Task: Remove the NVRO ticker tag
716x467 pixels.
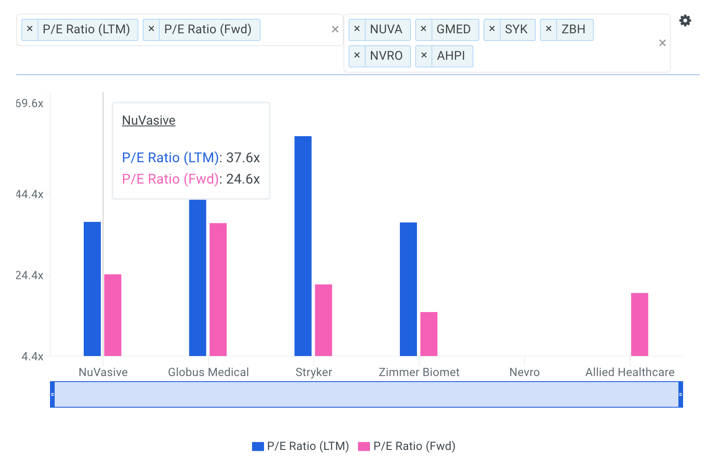Action: [x=357, y=55]
